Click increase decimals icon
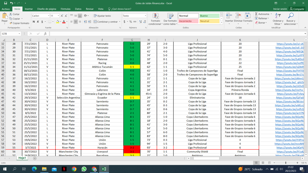 coord(140,22)
